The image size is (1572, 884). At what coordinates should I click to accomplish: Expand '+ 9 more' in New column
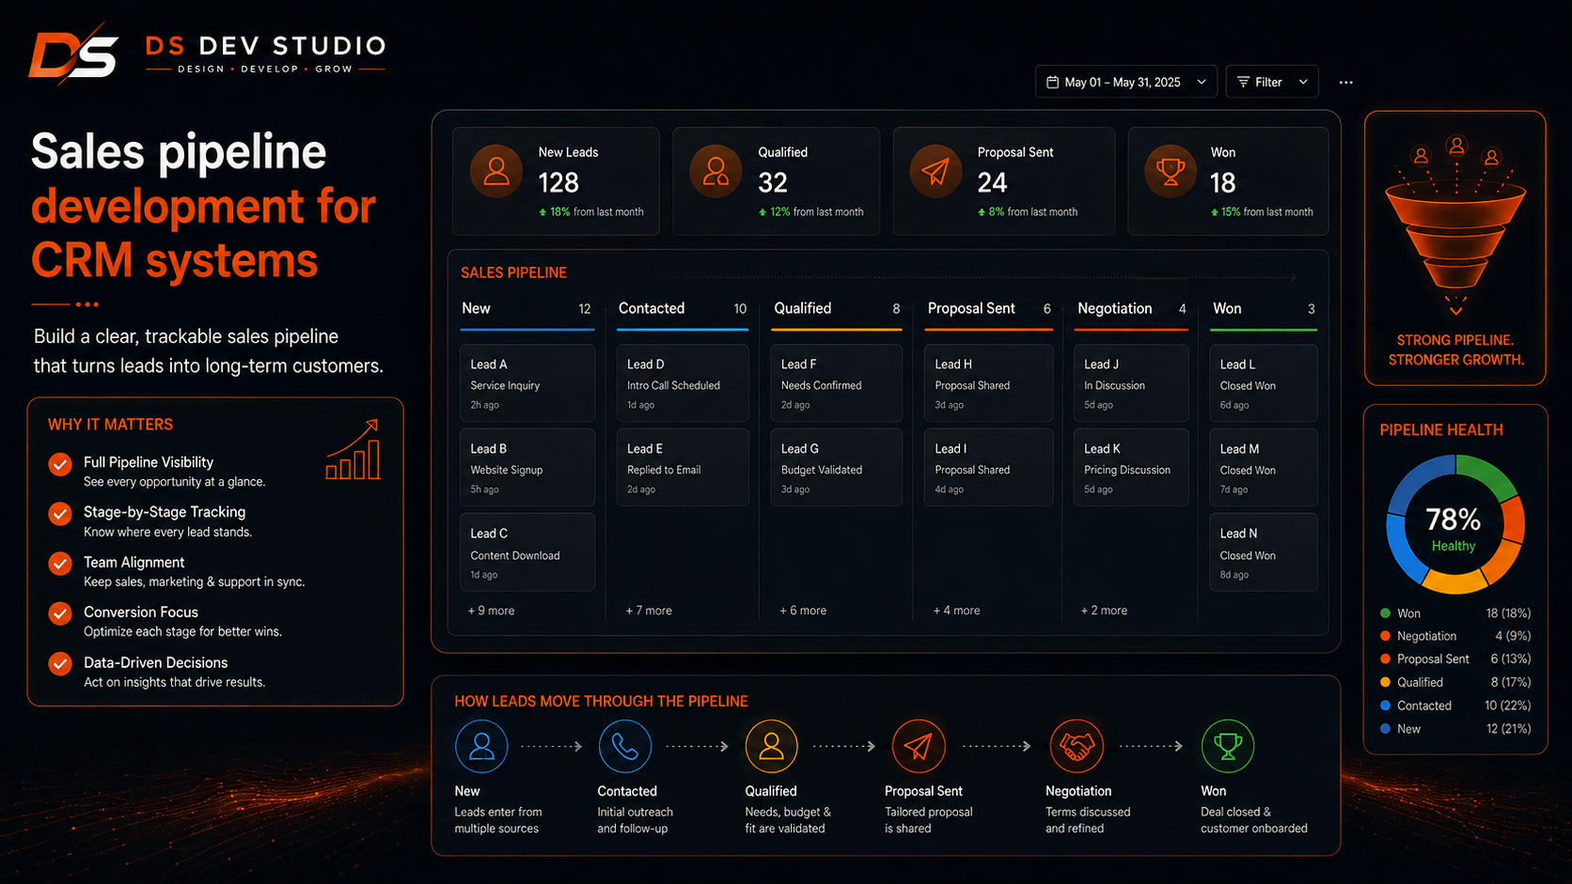(491, 611)
